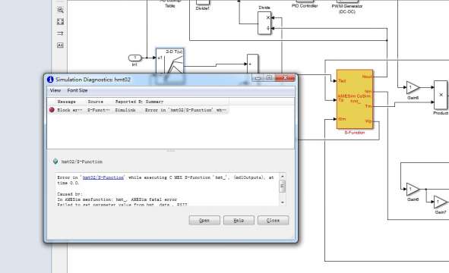Select the Gain6 triangle block
Viewport: 449px width, 273px height.
[413, 189]
